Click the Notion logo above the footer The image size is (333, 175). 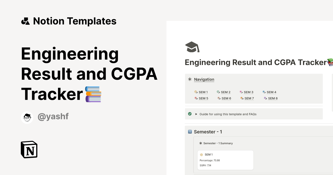pos(29,149)
